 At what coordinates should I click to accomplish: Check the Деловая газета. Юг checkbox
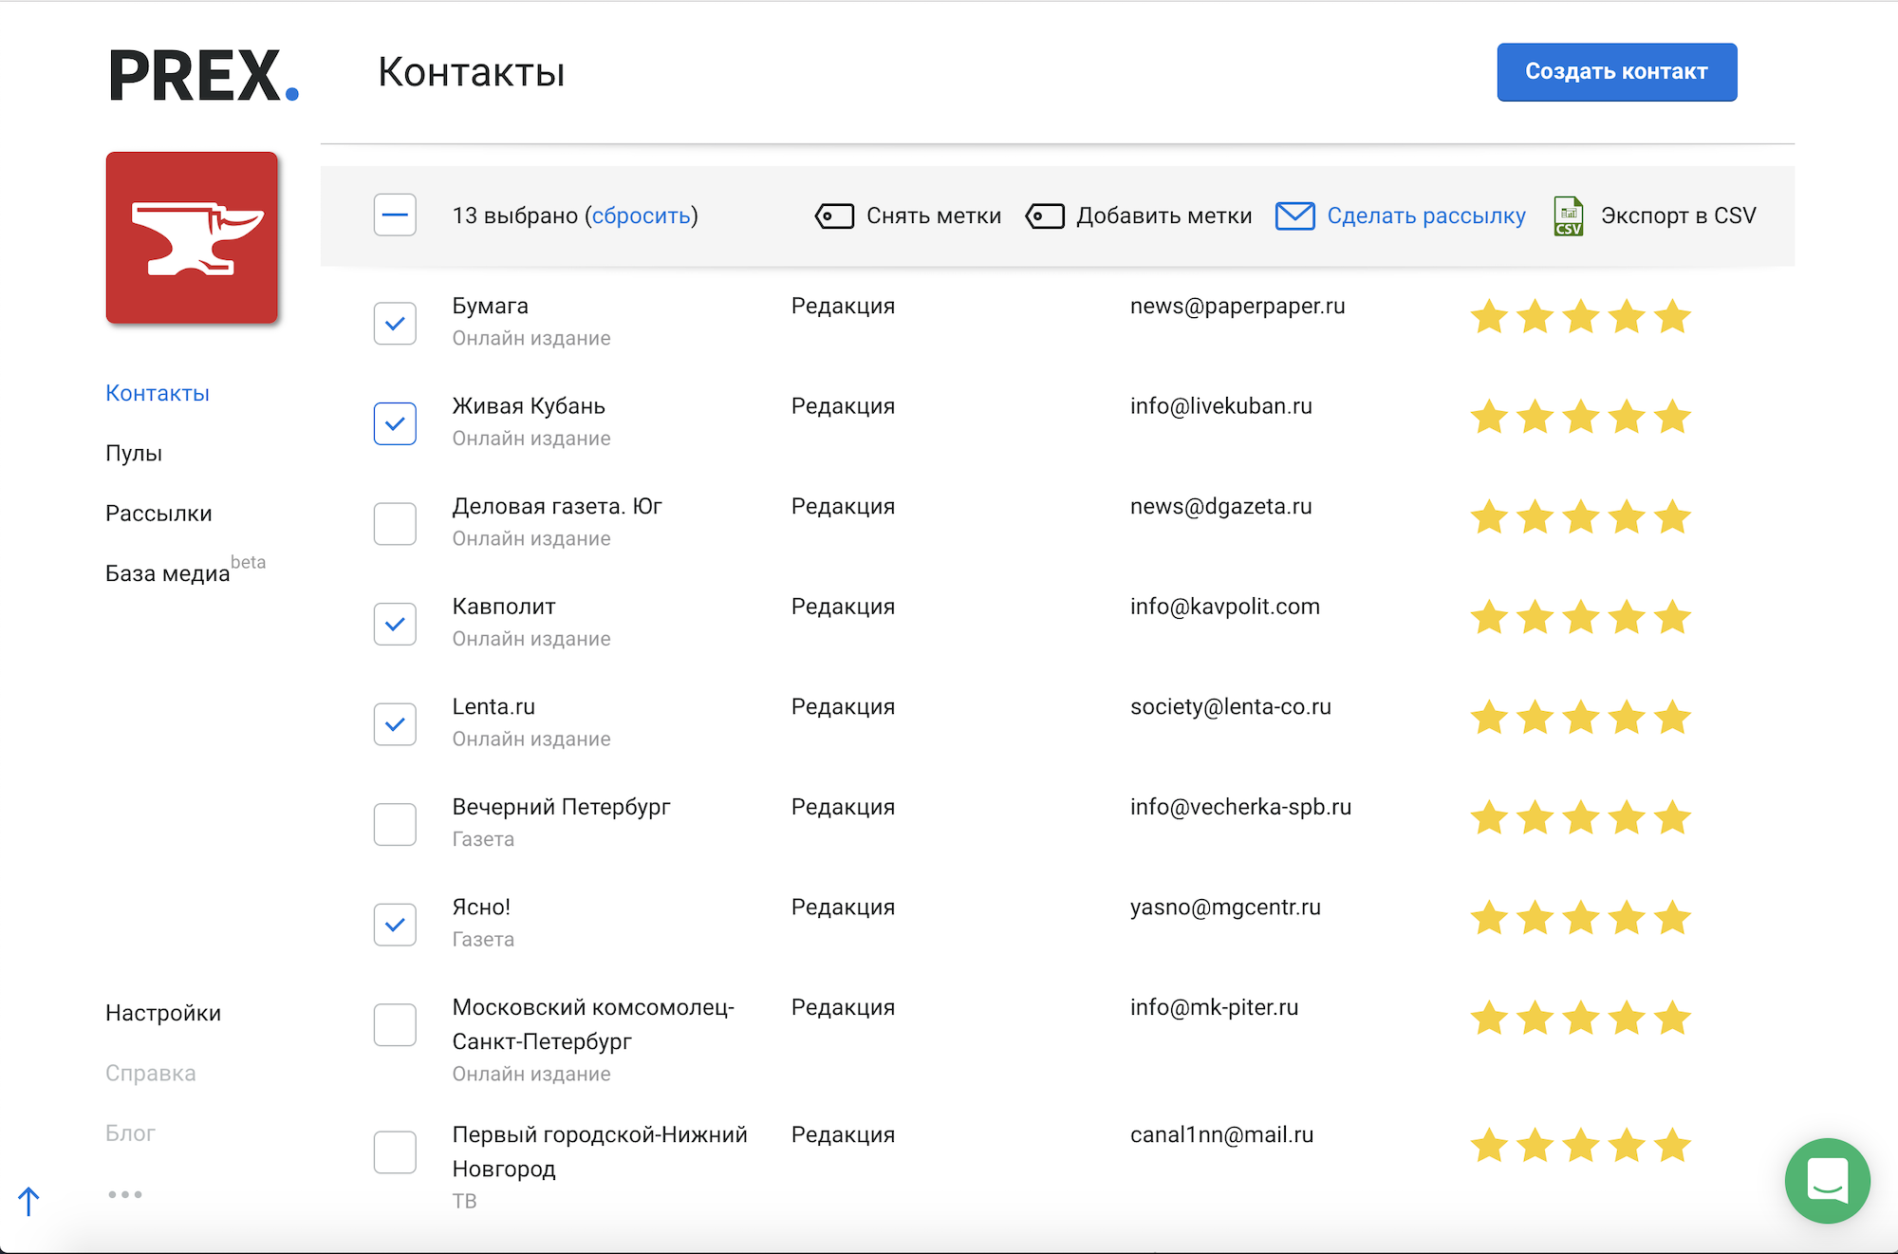pos(395,524)
